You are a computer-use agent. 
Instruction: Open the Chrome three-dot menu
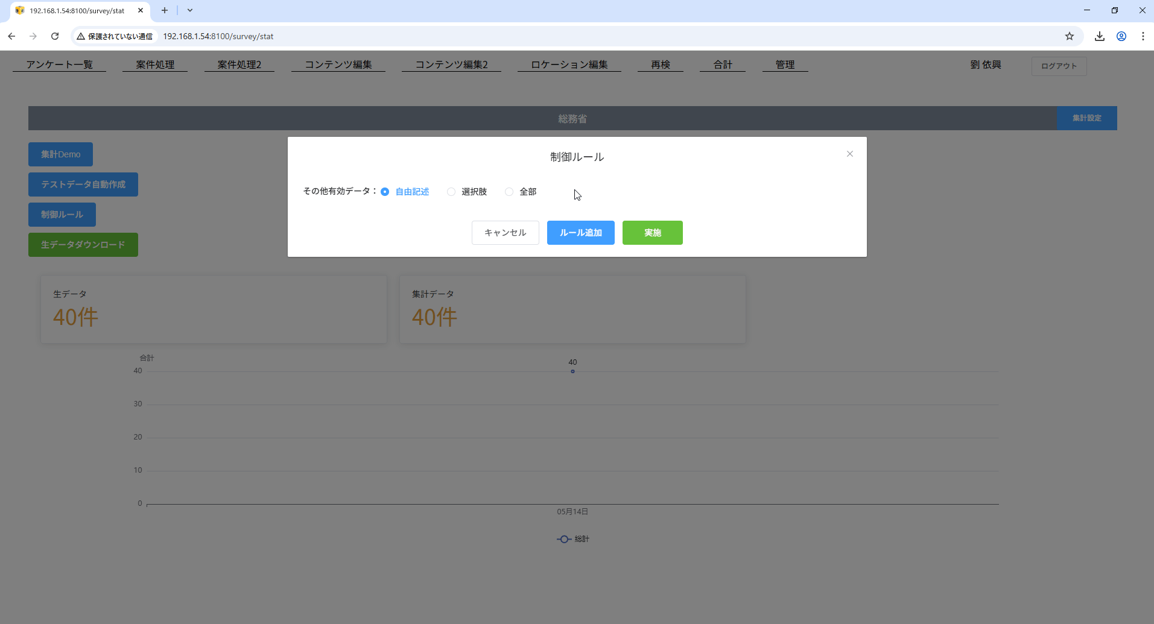tap(1143, 36)
